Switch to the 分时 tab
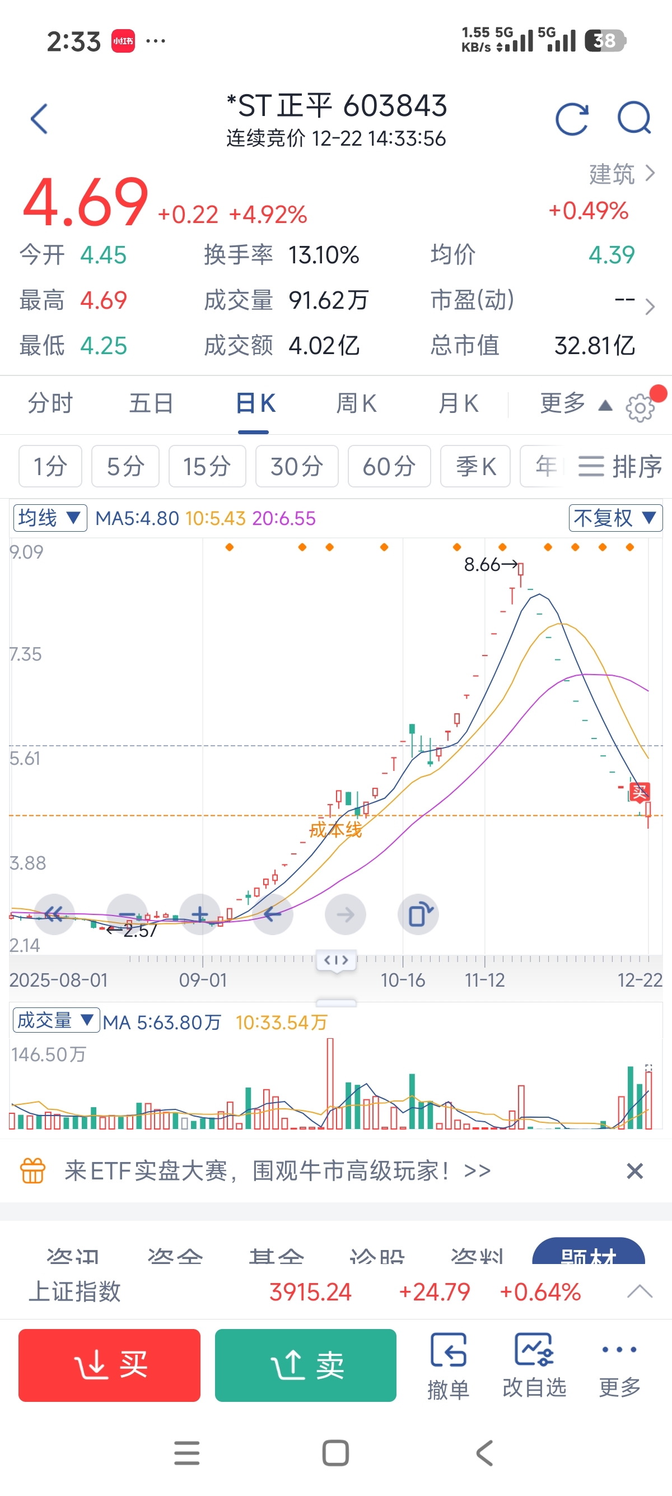672x1496 pixels. pyautogui.click(x=50, y=403)
